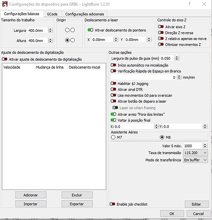
Task: Click the Mudança de linha column header
Action: [x=51, y=67]
